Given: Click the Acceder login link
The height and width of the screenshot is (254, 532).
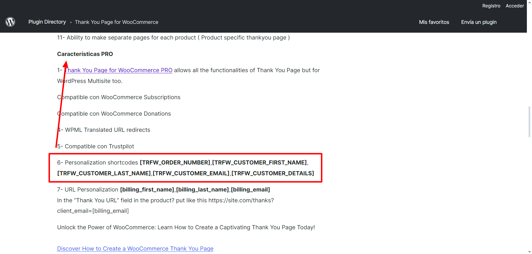Looking at the screenshot, I should coord(515,6).
